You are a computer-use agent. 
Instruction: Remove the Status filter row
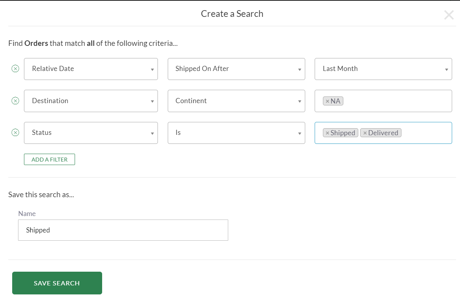(15, 133)
